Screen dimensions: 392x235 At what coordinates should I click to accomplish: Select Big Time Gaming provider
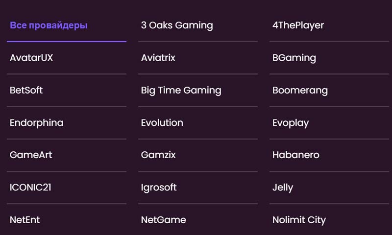tap(181, 90)
